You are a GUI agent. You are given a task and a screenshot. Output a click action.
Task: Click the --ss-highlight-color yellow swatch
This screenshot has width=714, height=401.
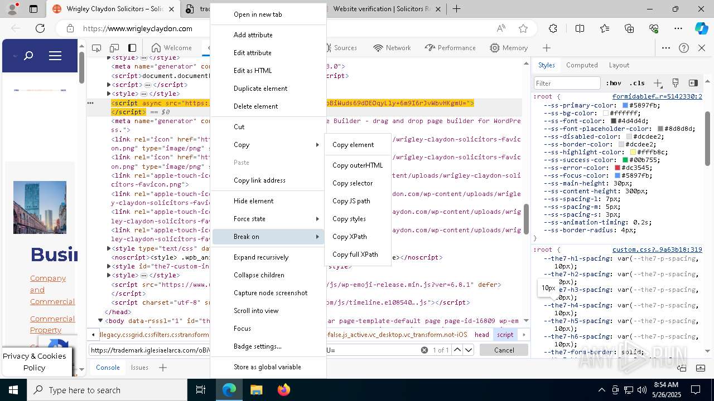(633, 152)
